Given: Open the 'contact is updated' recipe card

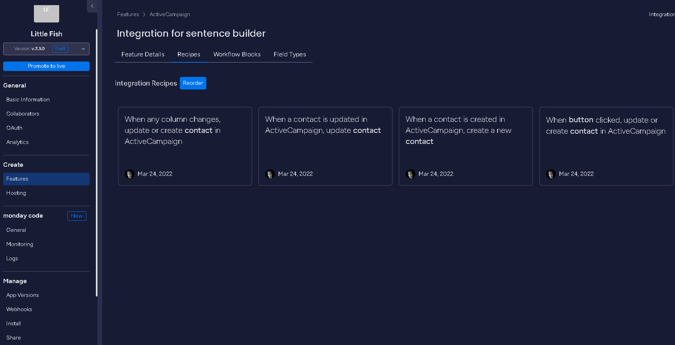Looking at the screenshot, I should (325, 146).
